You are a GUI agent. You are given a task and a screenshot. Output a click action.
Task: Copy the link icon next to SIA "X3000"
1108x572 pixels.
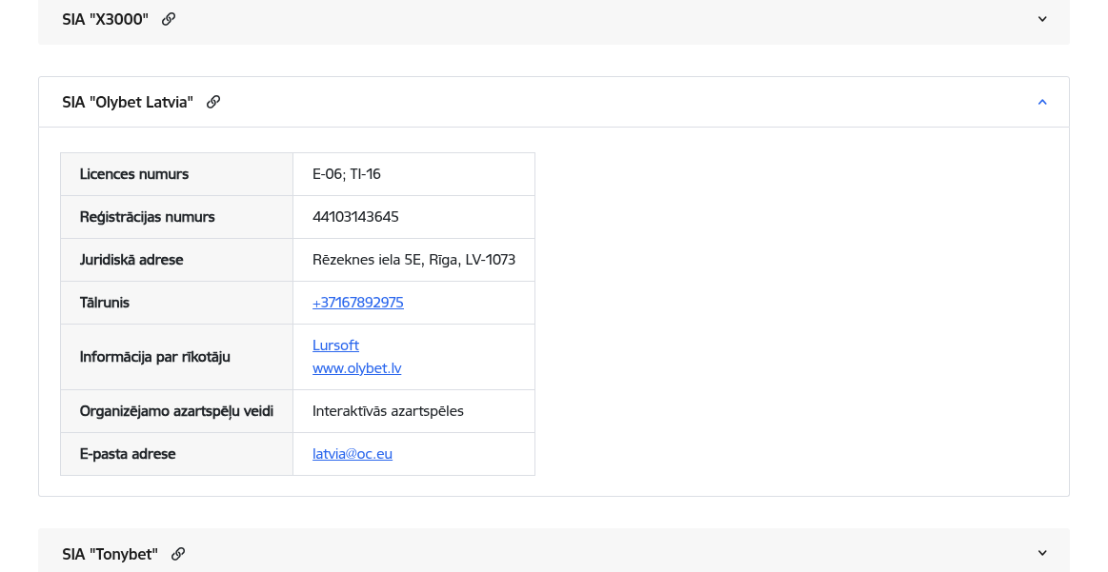(169, 19)
